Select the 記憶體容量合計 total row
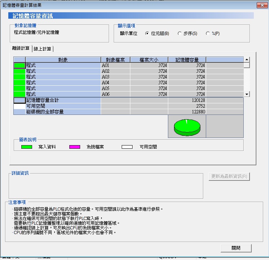Screen dimensions: 269x260 point(63,100)
